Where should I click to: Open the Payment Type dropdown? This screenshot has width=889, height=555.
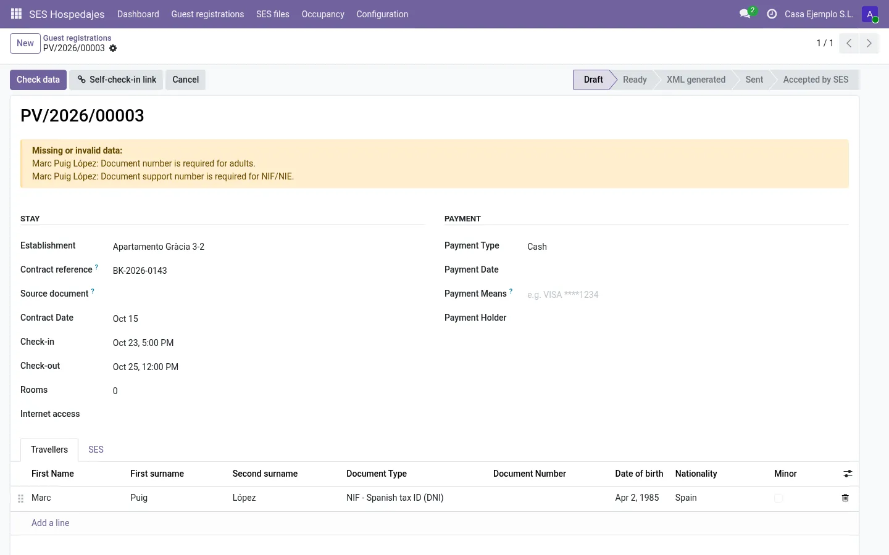tap(688, 247)
